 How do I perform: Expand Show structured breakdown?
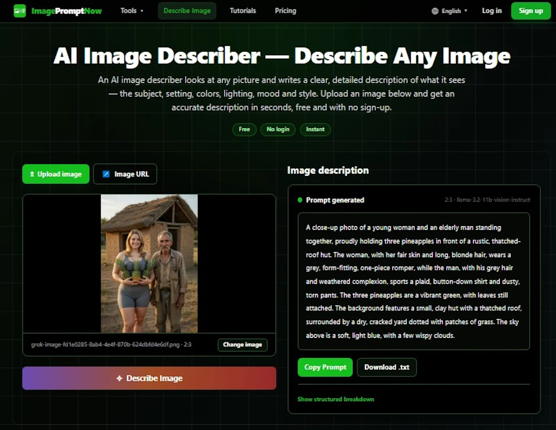pyautogui.click(x=336, y=399)
